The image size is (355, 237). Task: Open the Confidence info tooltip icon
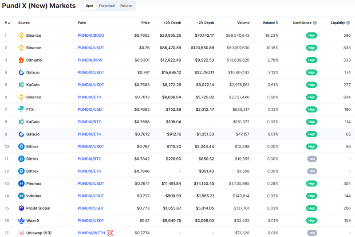(315, 23)
